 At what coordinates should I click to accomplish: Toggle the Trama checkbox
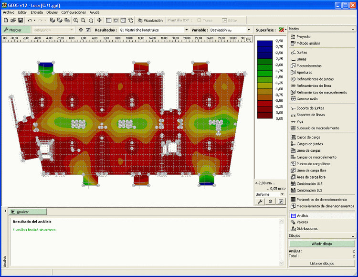tap(200, 21)
